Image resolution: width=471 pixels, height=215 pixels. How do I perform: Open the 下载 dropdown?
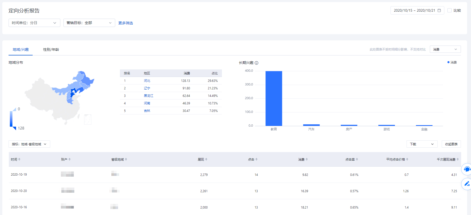click(x=422, y=144)
